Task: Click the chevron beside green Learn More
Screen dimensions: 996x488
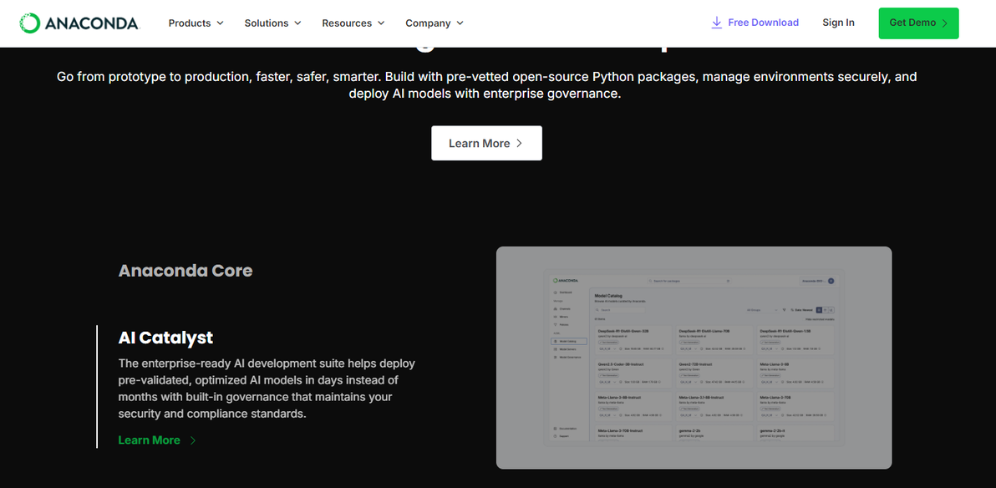Action: tap(193, 440)
